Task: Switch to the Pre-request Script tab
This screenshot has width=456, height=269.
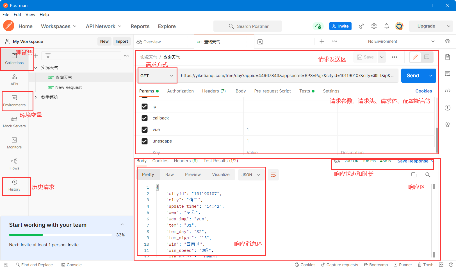Action: [x=272, y=91]
